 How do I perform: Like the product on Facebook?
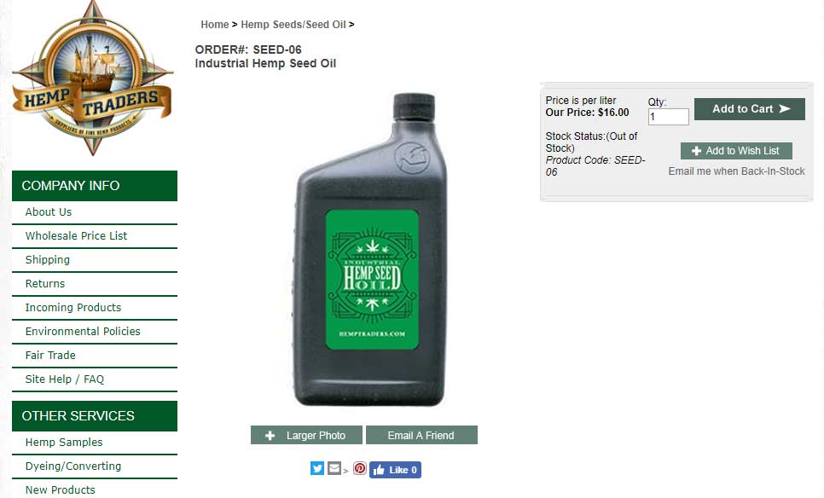(x=395, y=470)
